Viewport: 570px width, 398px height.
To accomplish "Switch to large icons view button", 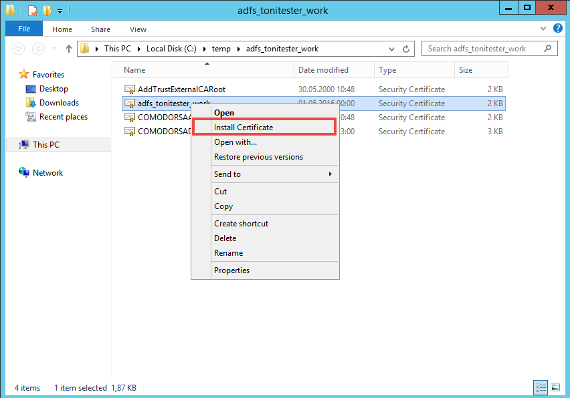I will click(555, 387).
